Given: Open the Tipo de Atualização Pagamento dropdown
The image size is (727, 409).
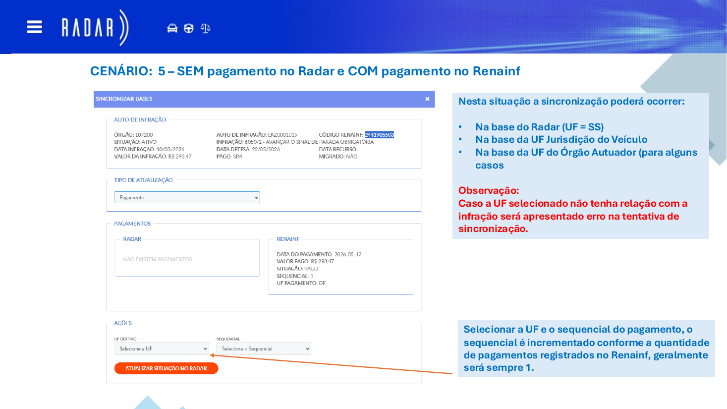Looking at the screenshot, I should click(x=187, y=197).
